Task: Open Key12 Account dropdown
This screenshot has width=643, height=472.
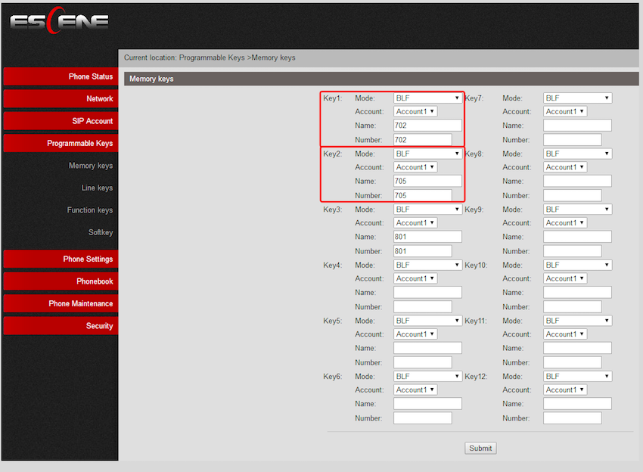Action: click(565, 390)
